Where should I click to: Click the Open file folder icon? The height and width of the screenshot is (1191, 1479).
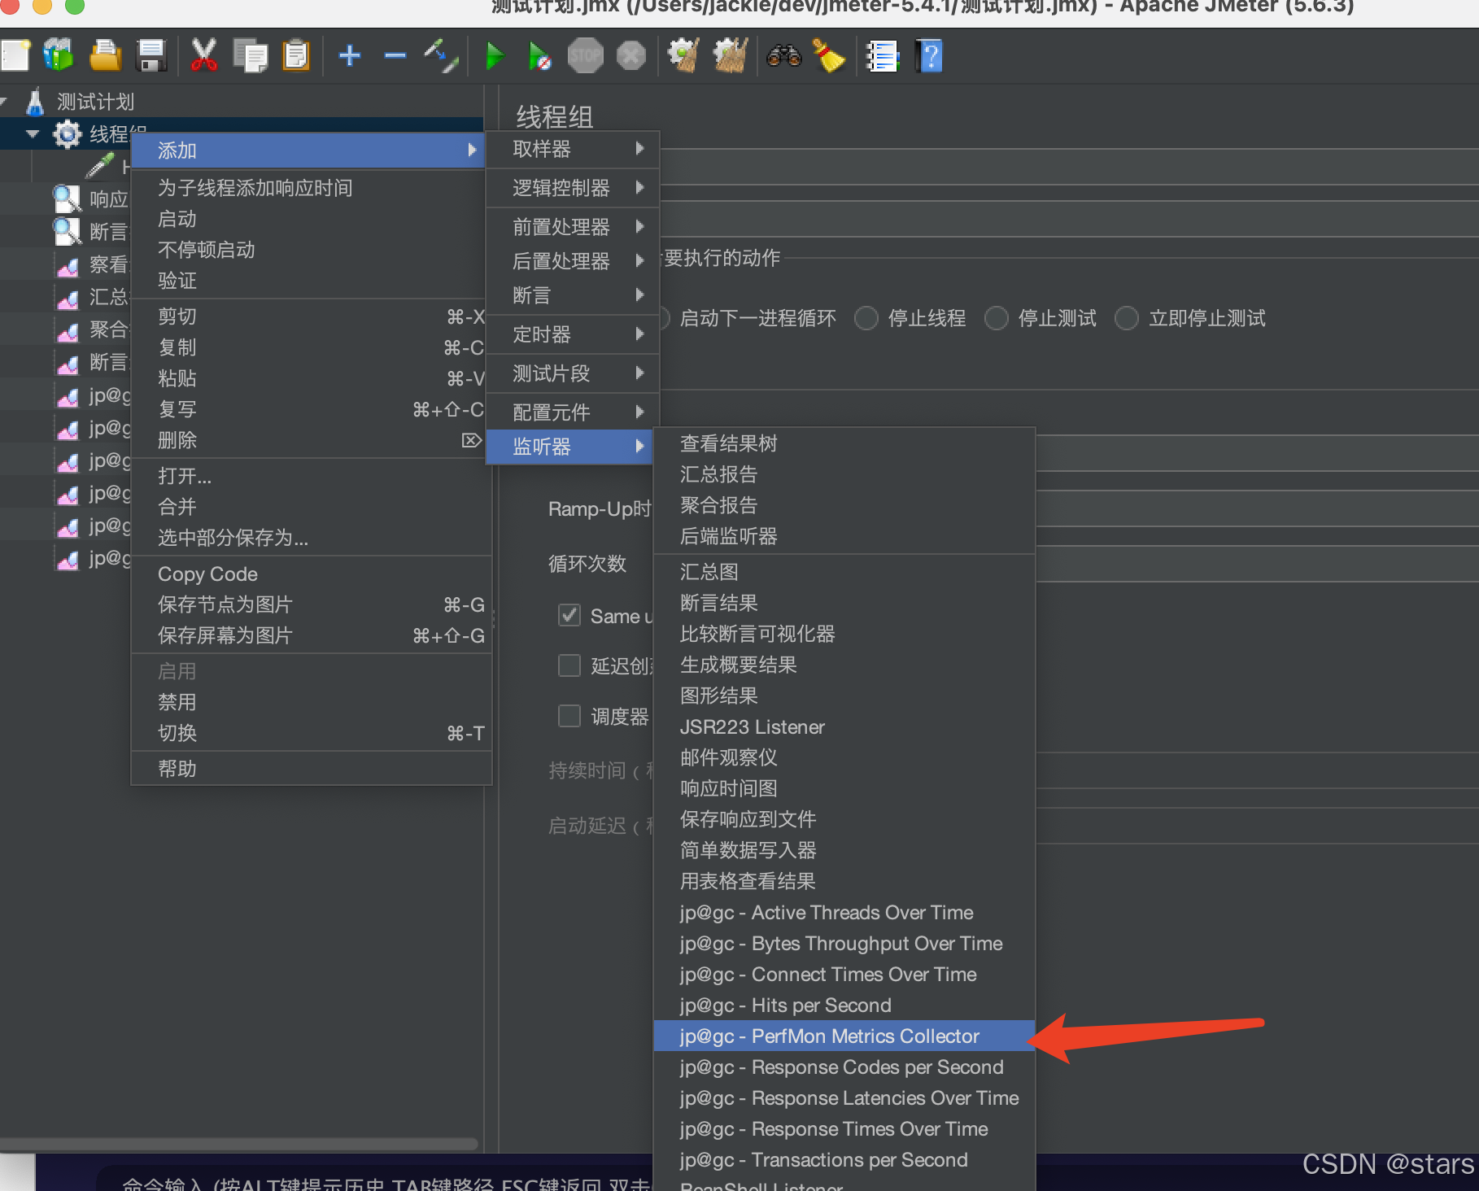105,56
